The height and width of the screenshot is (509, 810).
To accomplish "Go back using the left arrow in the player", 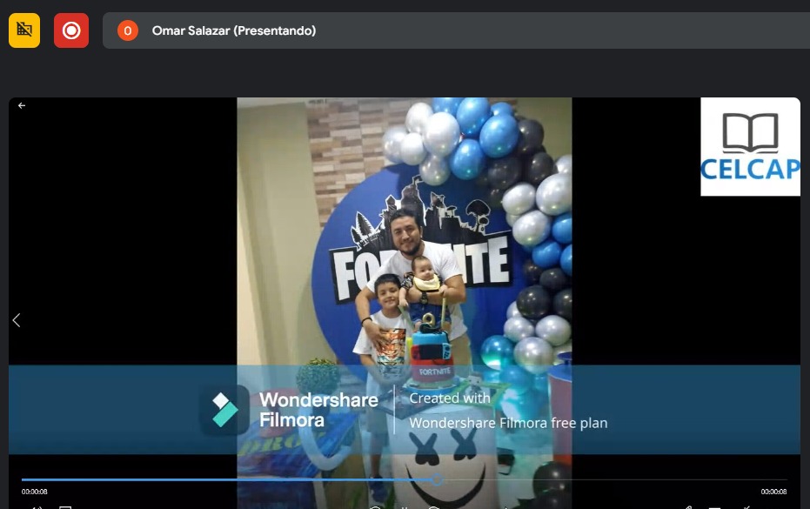I will tap(22, 106).
